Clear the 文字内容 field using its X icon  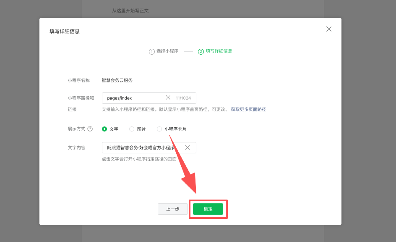(188, 147)
